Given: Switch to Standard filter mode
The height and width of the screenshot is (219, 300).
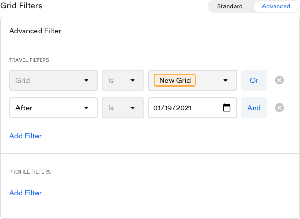Looking at the screenshot, I should 230,6.
